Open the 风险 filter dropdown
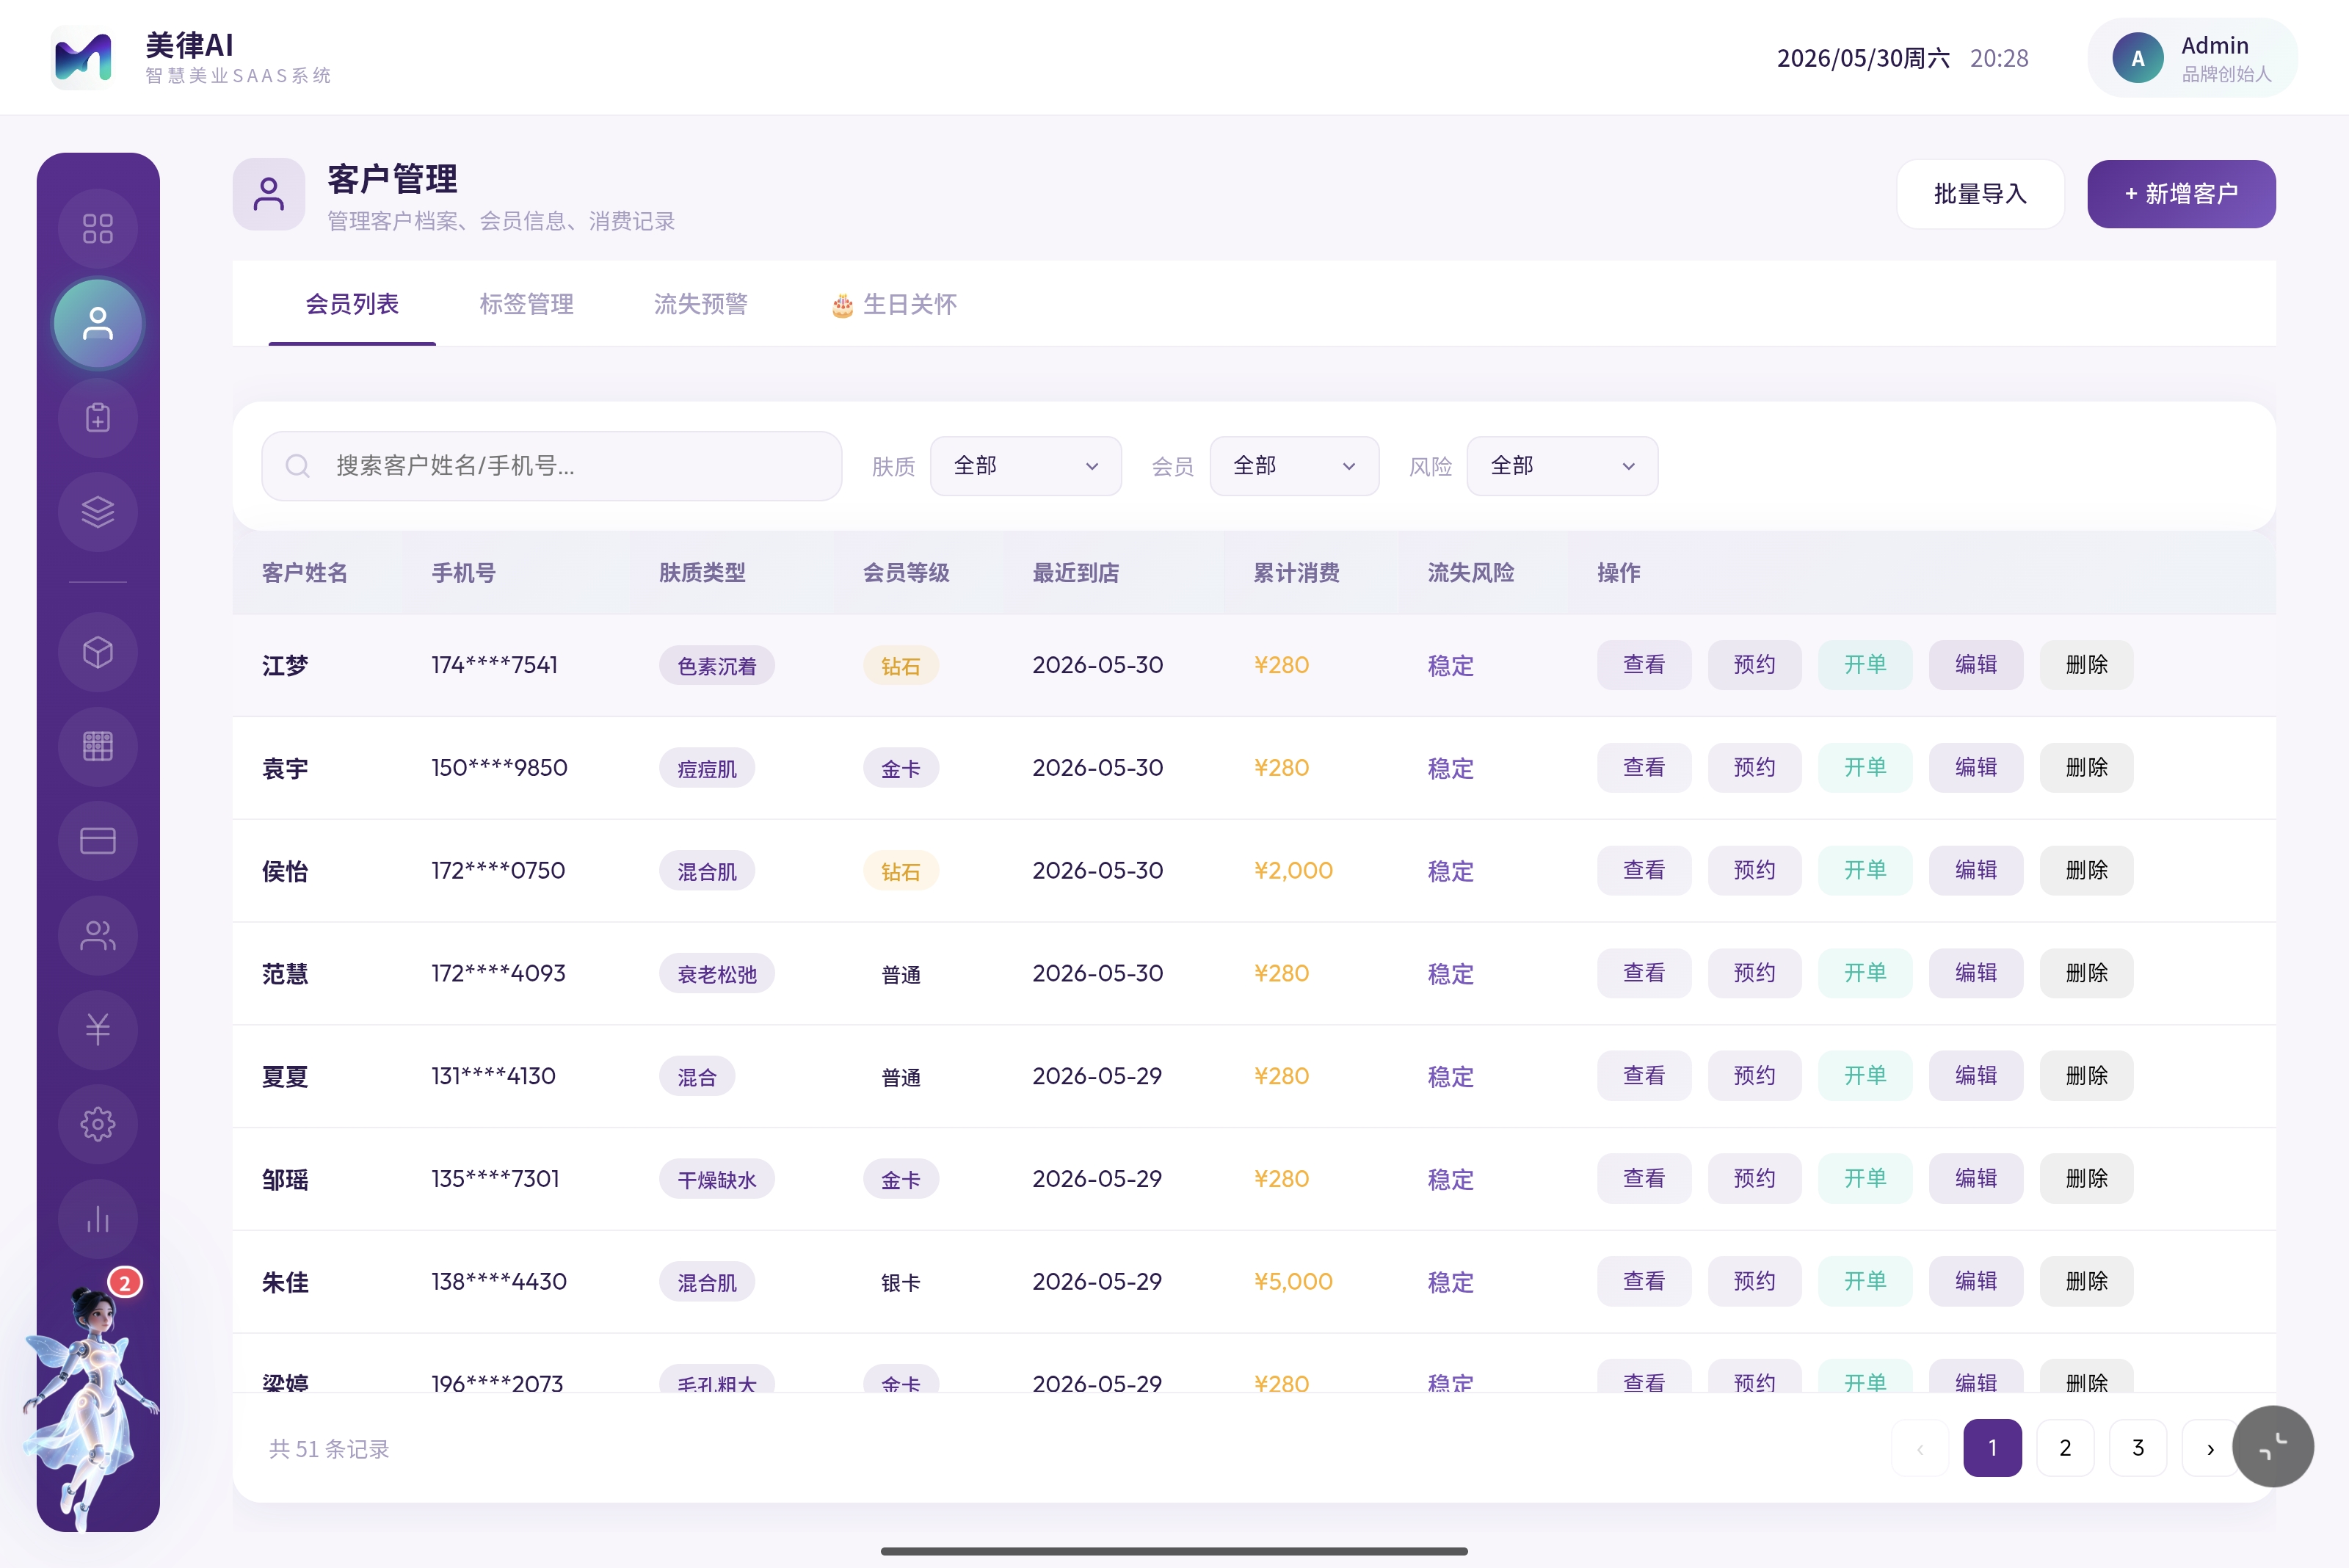This screenshot has width=2349, height=1568. (1562, 466)
